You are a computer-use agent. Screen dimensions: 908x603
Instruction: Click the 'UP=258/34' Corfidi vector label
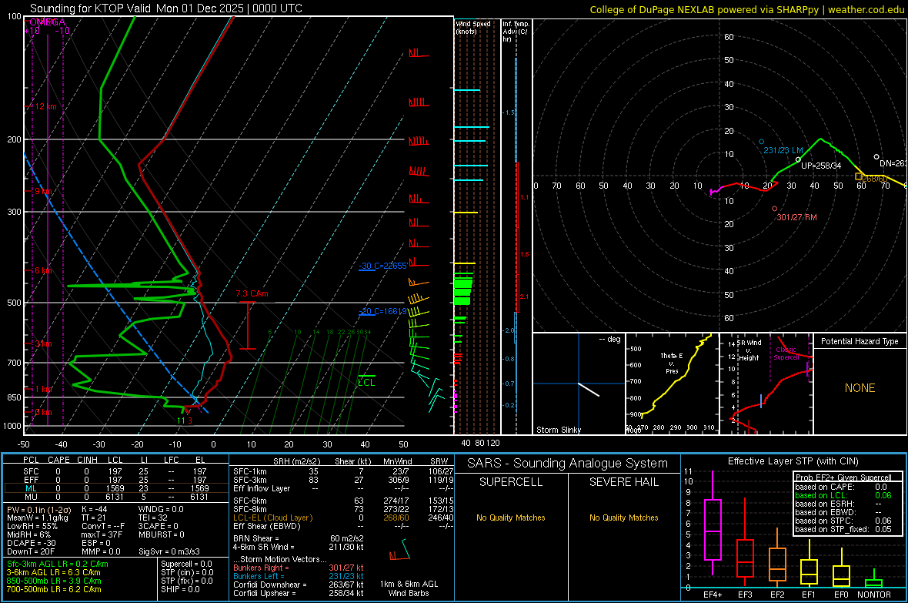point(821,166)
